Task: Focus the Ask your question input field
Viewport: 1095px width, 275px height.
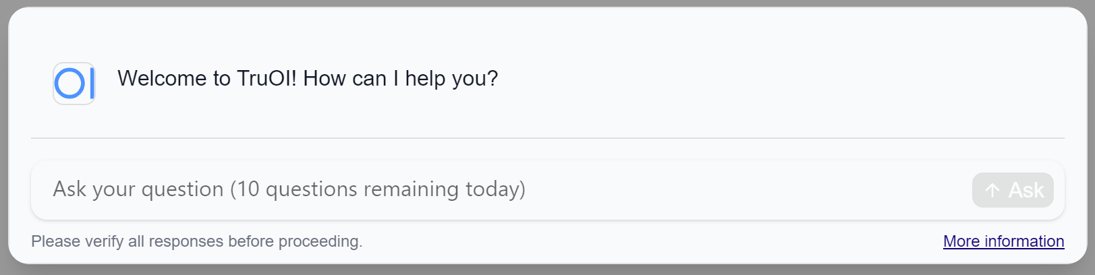Action: click(501, 189)
